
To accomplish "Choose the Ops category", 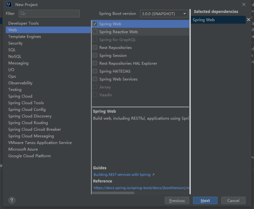I will point(48,76).
